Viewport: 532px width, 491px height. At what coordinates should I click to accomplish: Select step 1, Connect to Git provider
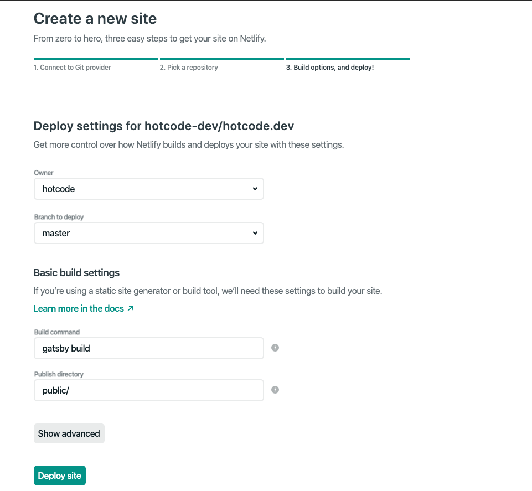[x=72, y=67]
